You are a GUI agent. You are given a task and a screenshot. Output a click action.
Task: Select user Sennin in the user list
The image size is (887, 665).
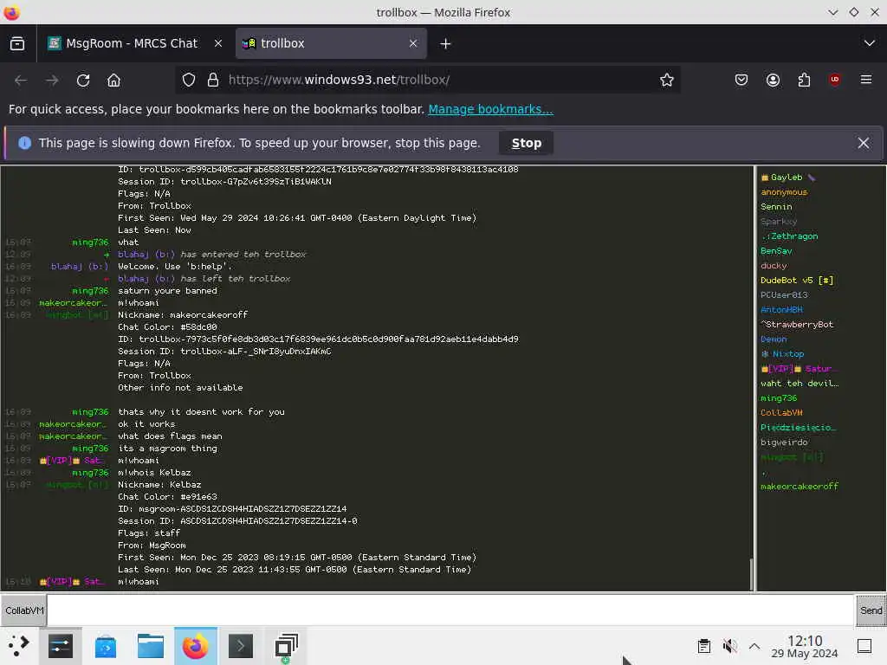point(776,207)
